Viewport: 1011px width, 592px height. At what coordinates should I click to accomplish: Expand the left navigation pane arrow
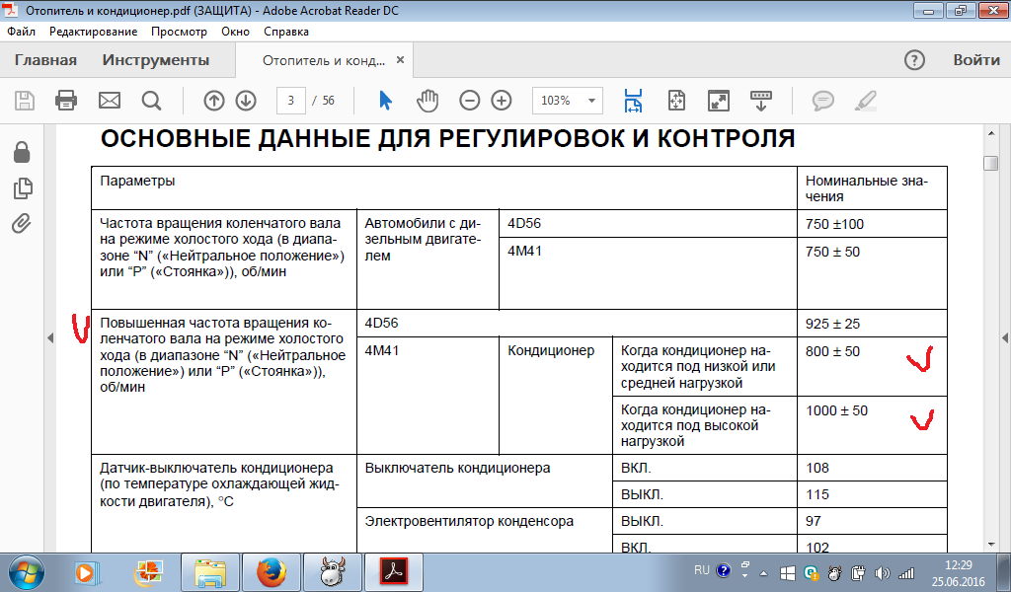pyautogui.click(x=50, y=337)
